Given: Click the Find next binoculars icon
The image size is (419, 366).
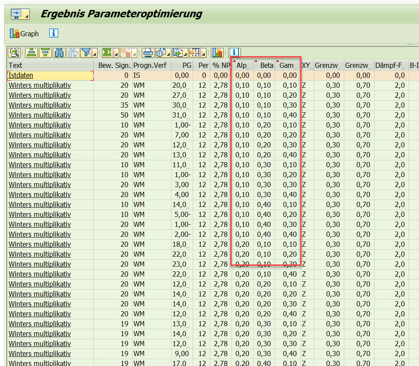Looking at the screenshot, I should point(72,53).
